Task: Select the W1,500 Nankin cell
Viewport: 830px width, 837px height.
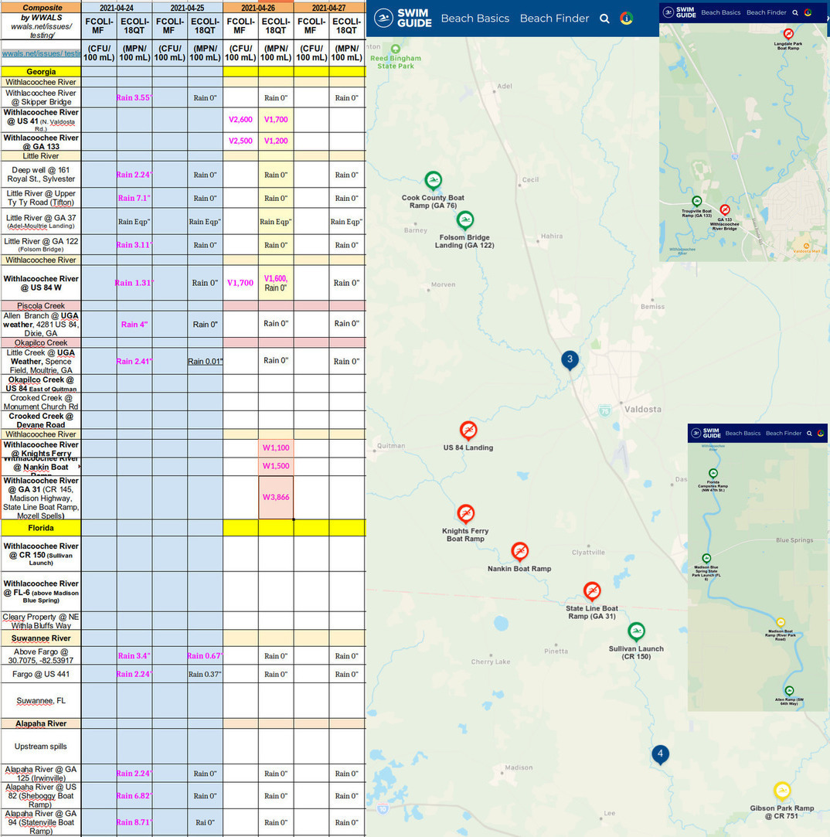Action: click(276, 466)
